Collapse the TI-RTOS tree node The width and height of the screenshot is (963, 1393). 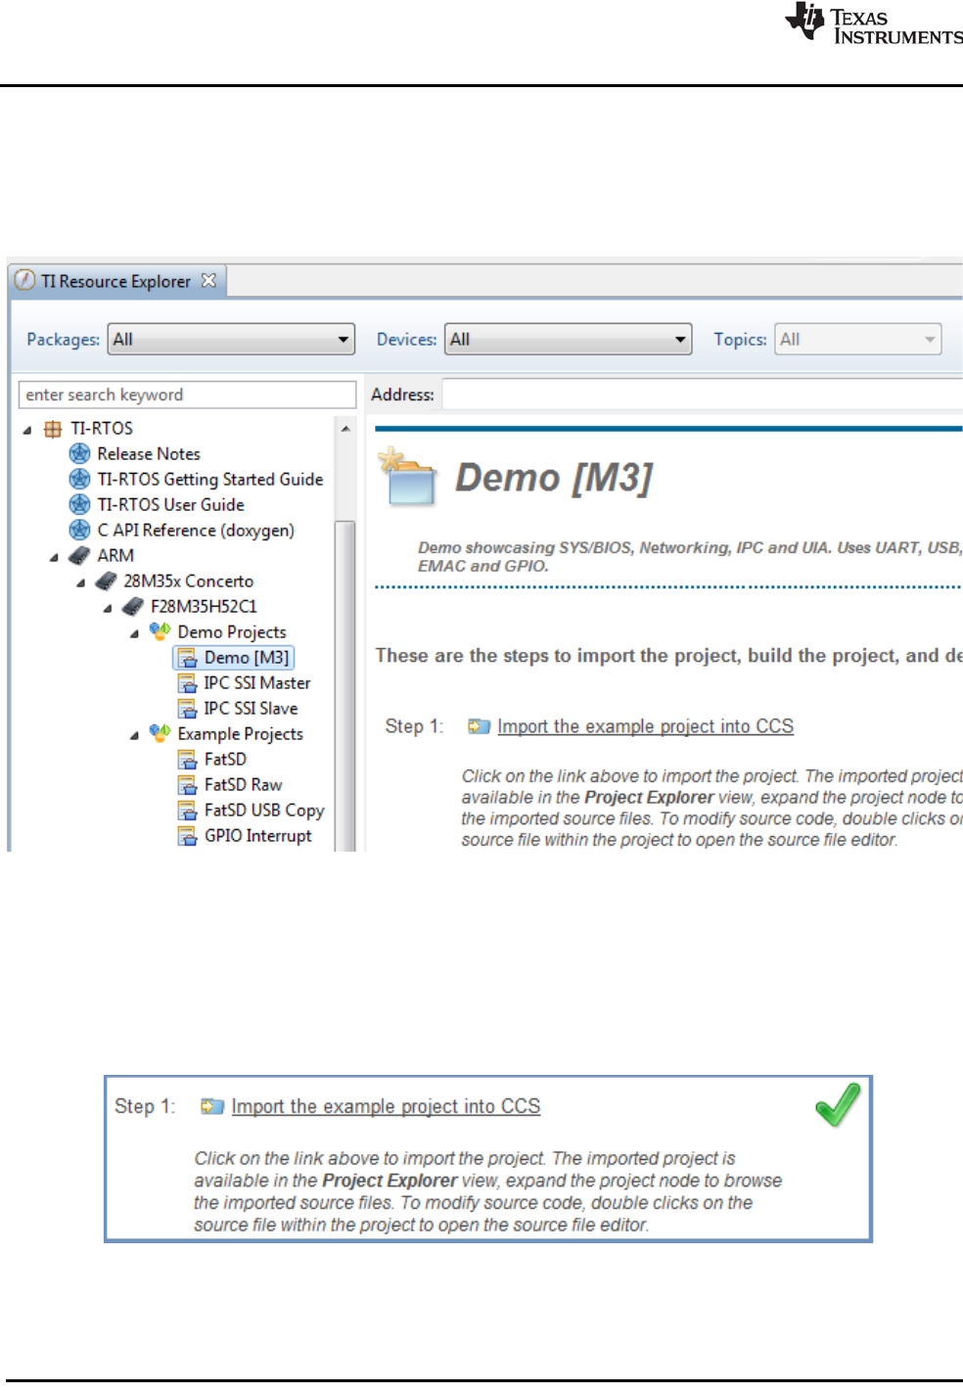[27, 430]
